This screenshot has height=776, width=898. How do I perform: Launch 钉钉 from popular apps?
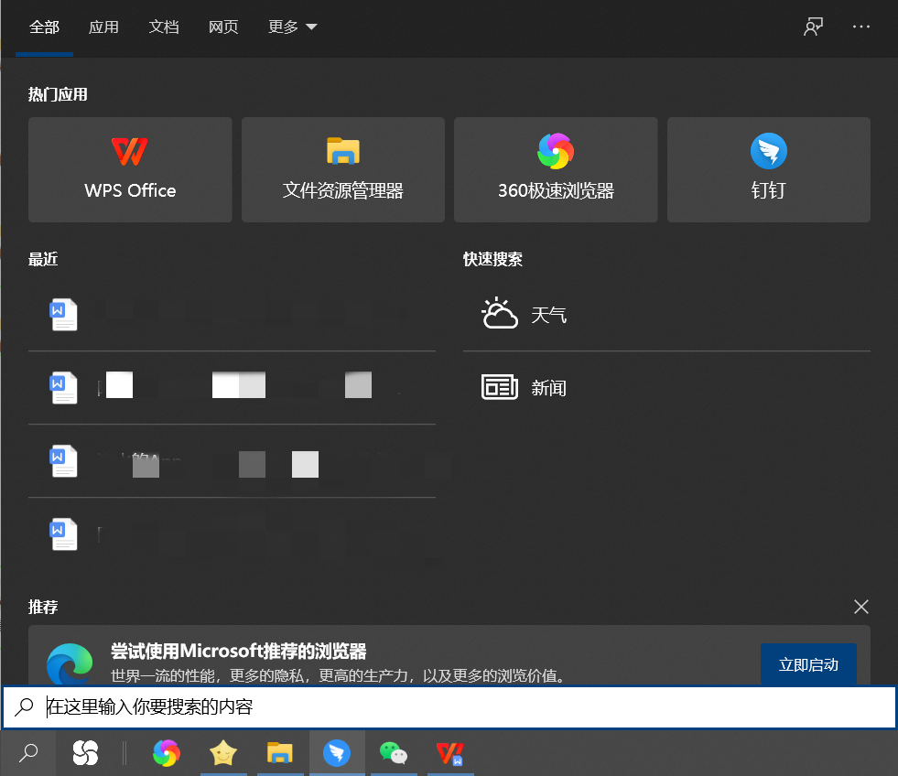click(768, 169)
